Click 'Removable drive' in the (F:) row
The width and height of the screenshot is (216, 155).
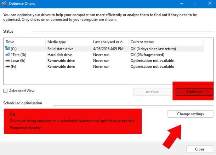point(61,67)
